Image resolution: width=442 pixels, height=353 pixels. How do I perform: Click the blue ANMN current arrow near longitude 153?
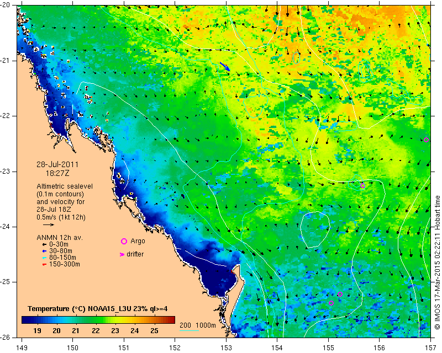pyautogui.click(x=225, y=67)
